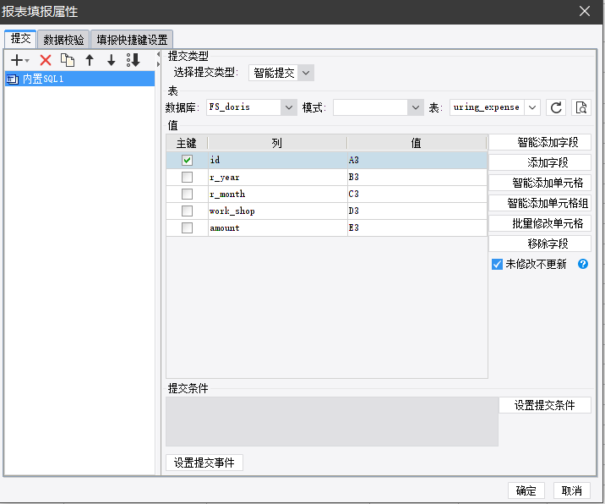Move item up with up arrow
Viewport: 605px width, 504px height.
tap(90, 60)
